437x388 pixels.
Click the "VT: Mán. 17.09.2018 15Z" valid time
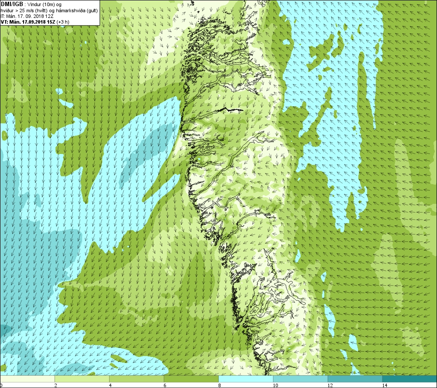pyautogui.click(x=28, y=22)
